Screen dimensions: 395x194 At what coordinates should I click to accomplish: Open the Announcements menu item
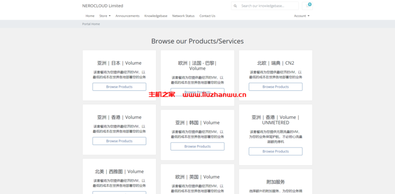tap(128, 16)
